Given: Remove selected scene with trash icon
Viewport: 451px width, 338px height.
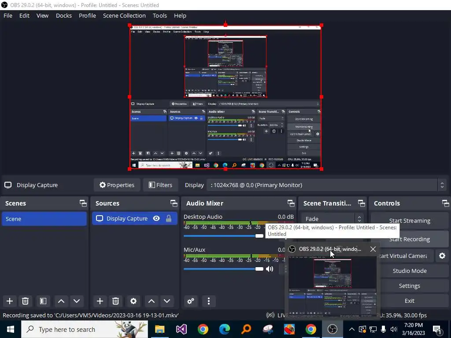Looking at the screenshot, I should [25, 301].
